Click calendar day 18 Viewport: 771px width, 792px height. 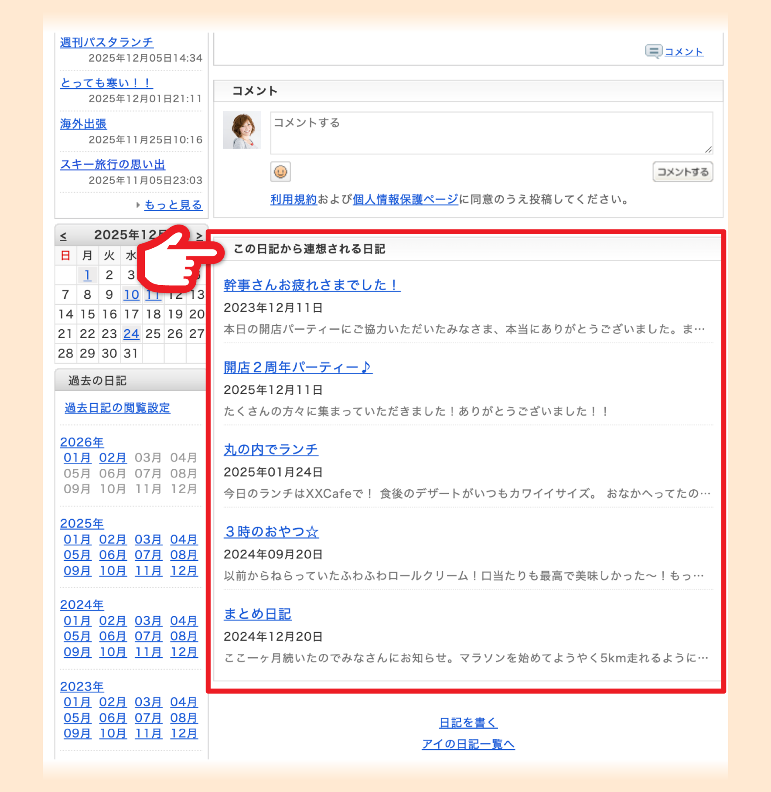coord(153,314)
